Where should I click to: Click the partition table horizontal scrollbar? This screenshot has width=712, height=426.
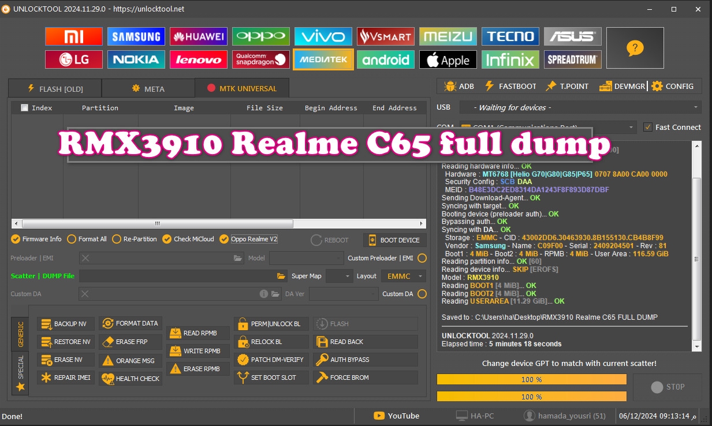tap(157, 223)
